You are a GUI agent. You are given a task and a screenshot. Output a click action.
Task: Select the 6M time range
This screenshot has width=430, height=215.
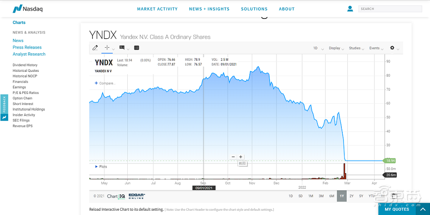pos(332,196)
